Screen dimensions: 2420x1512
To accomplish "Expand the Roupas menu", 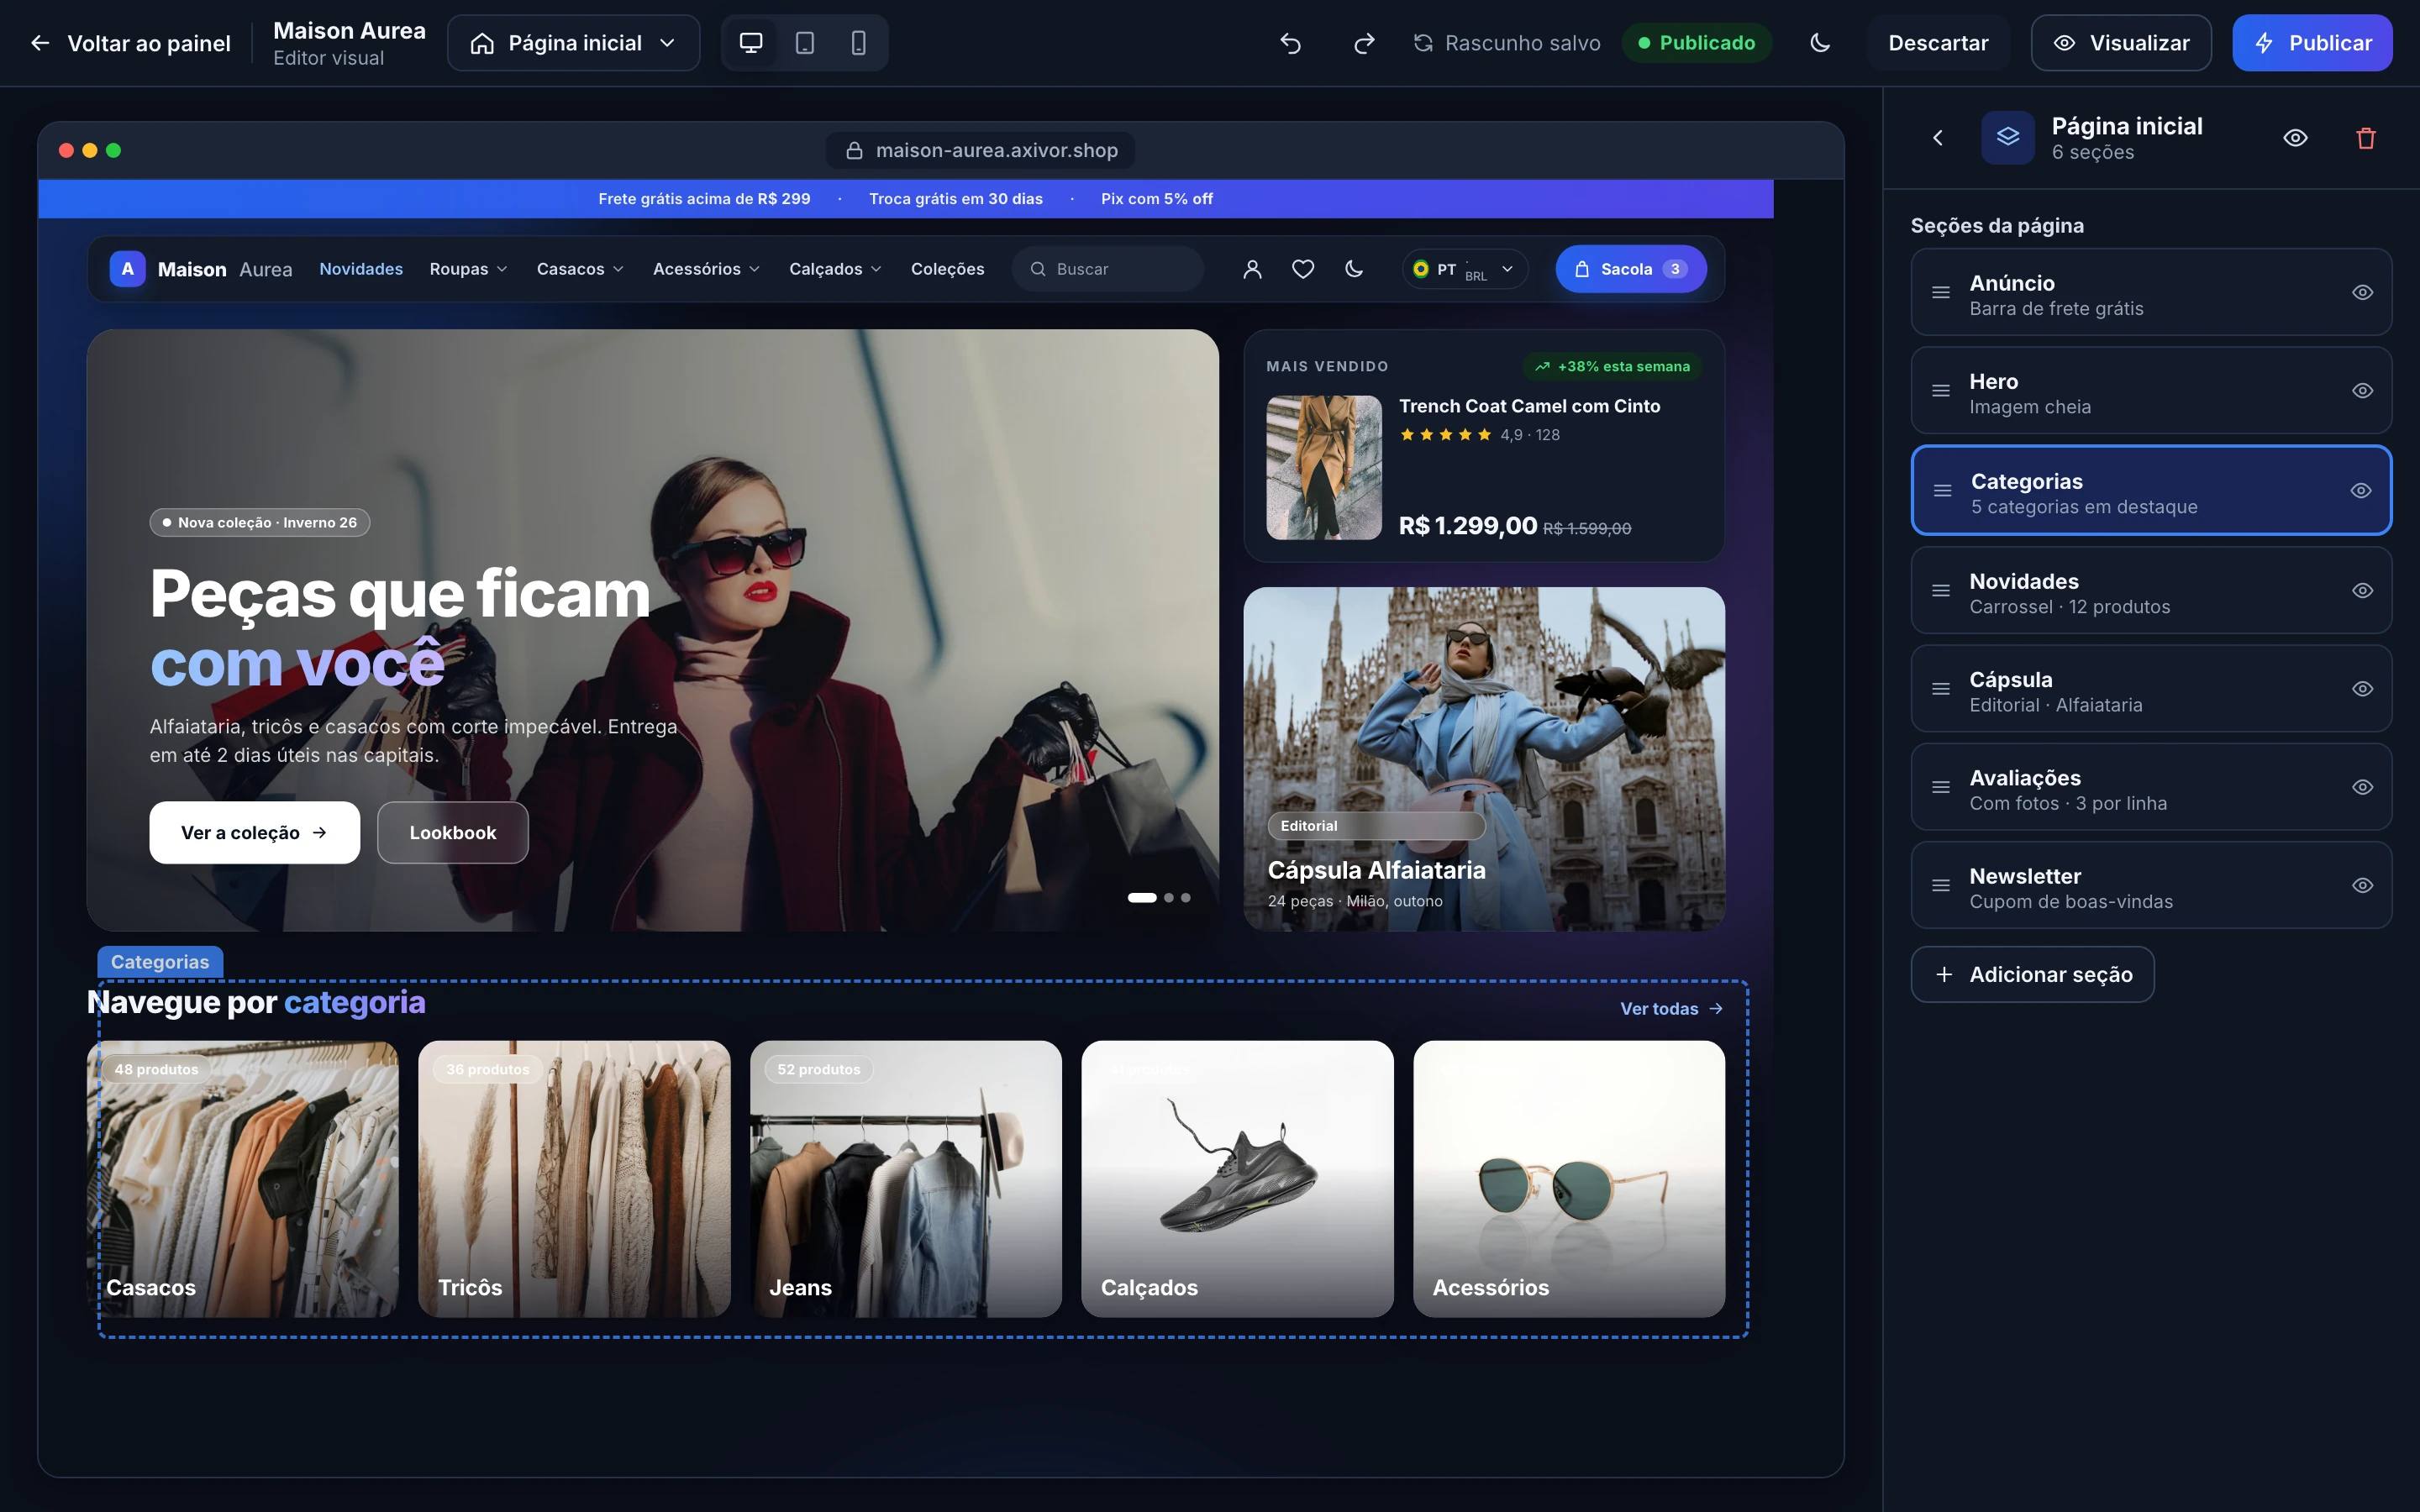I will 469,269.
